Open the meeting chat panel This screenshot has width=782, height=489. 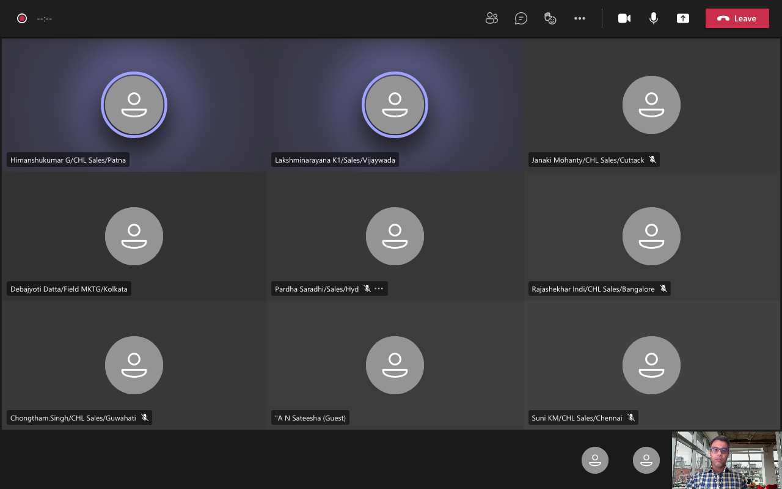[x=521, y=18]
